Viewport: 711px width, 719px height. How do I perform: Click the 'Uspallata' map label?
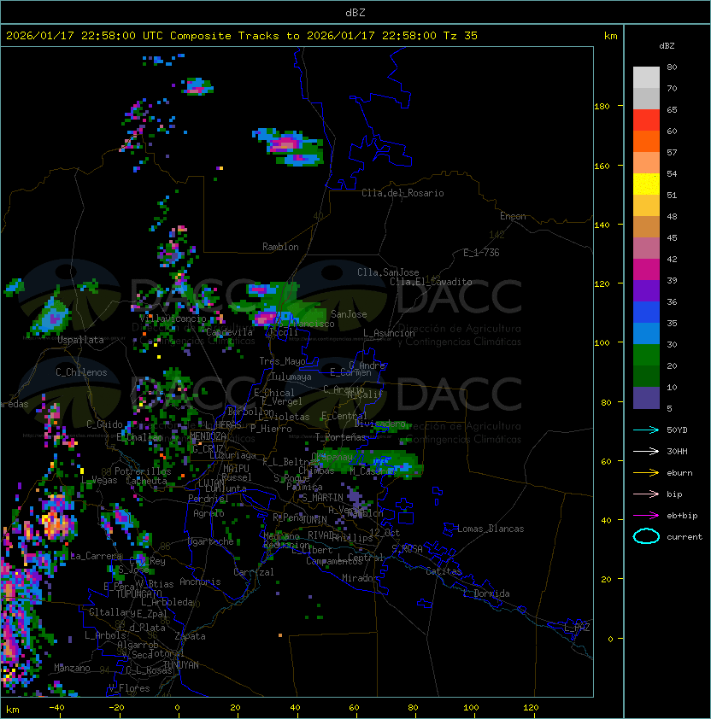coord(81,340)
